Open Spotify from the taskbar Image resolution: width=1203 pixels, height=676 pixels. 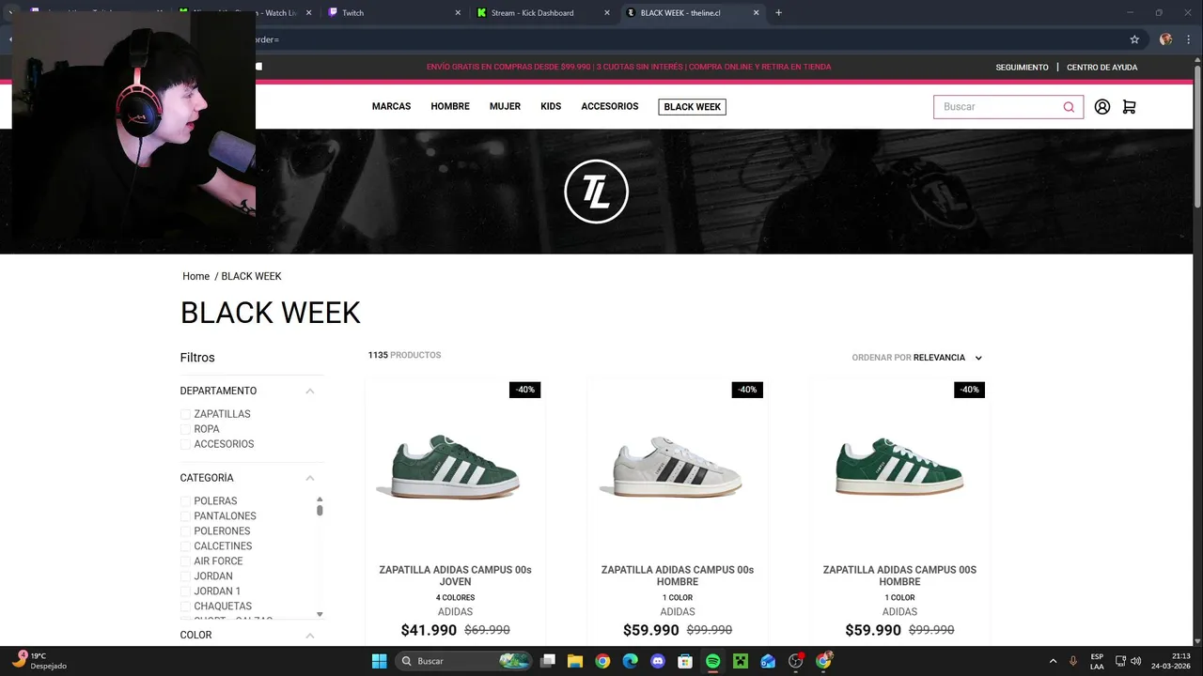[x=712, y=661]
